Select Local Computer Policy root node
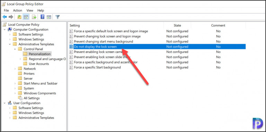Screen dimensions: 266x132 coord(24,25)
